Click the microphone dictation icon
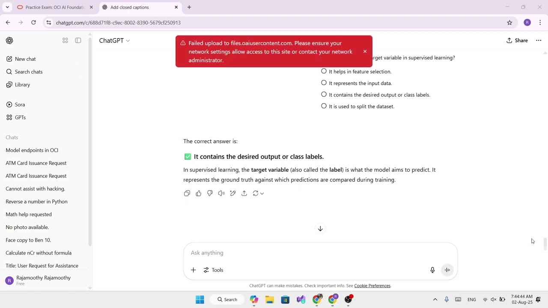 tap(432, 270)
